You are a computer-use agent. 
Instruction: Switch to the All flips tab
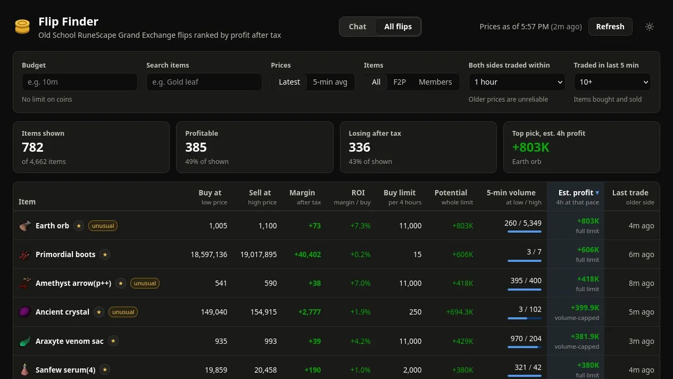(x=398, y=27)
